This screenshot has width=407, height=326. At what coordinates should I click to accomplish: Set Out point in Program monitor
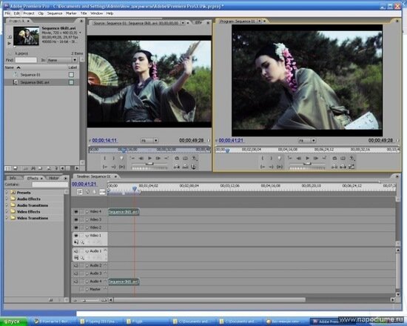[x=271, y=158]
